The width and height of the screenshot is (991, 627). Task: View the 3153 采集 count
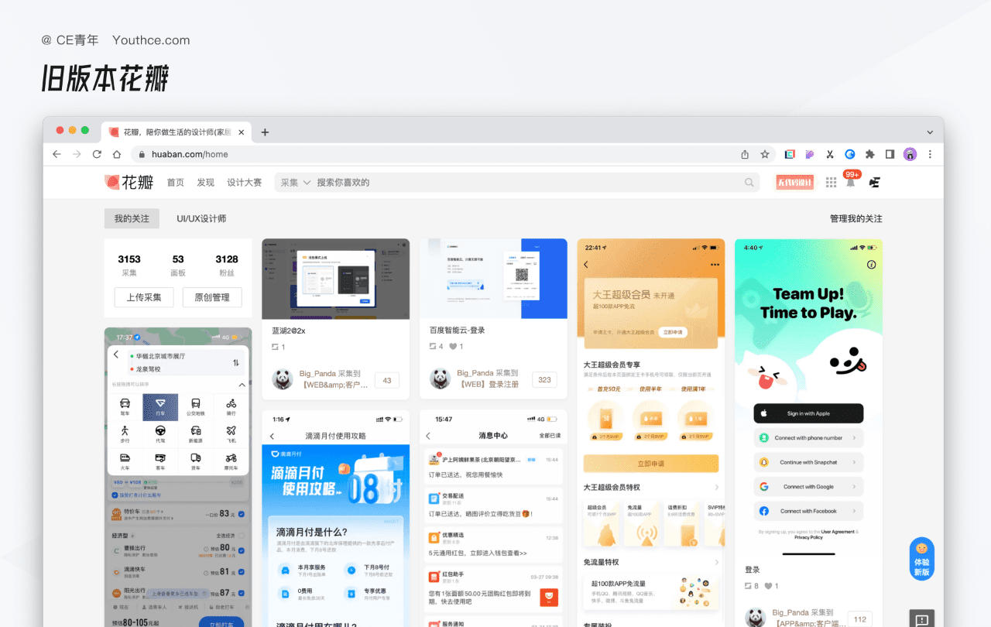[129, 265]
